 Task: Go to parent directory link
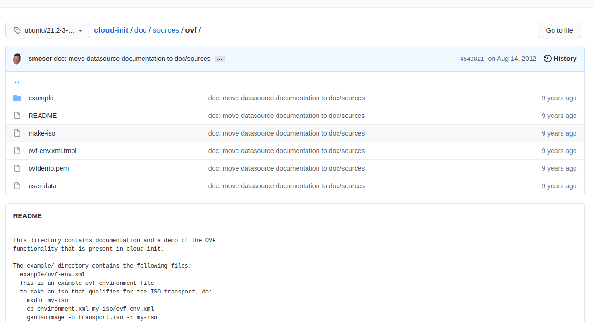pos(17,81)
